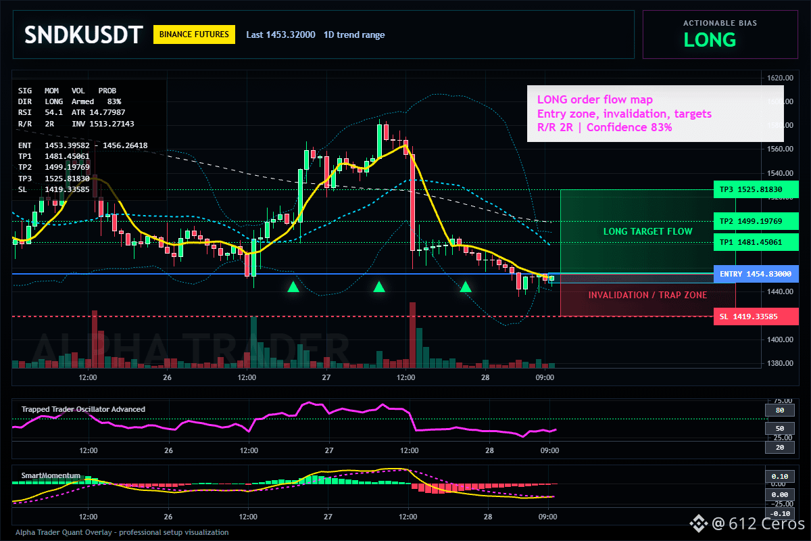Click the 1400.00 price axis label
Viewport: 811px width, 541px height.
[x=781, y=339]
